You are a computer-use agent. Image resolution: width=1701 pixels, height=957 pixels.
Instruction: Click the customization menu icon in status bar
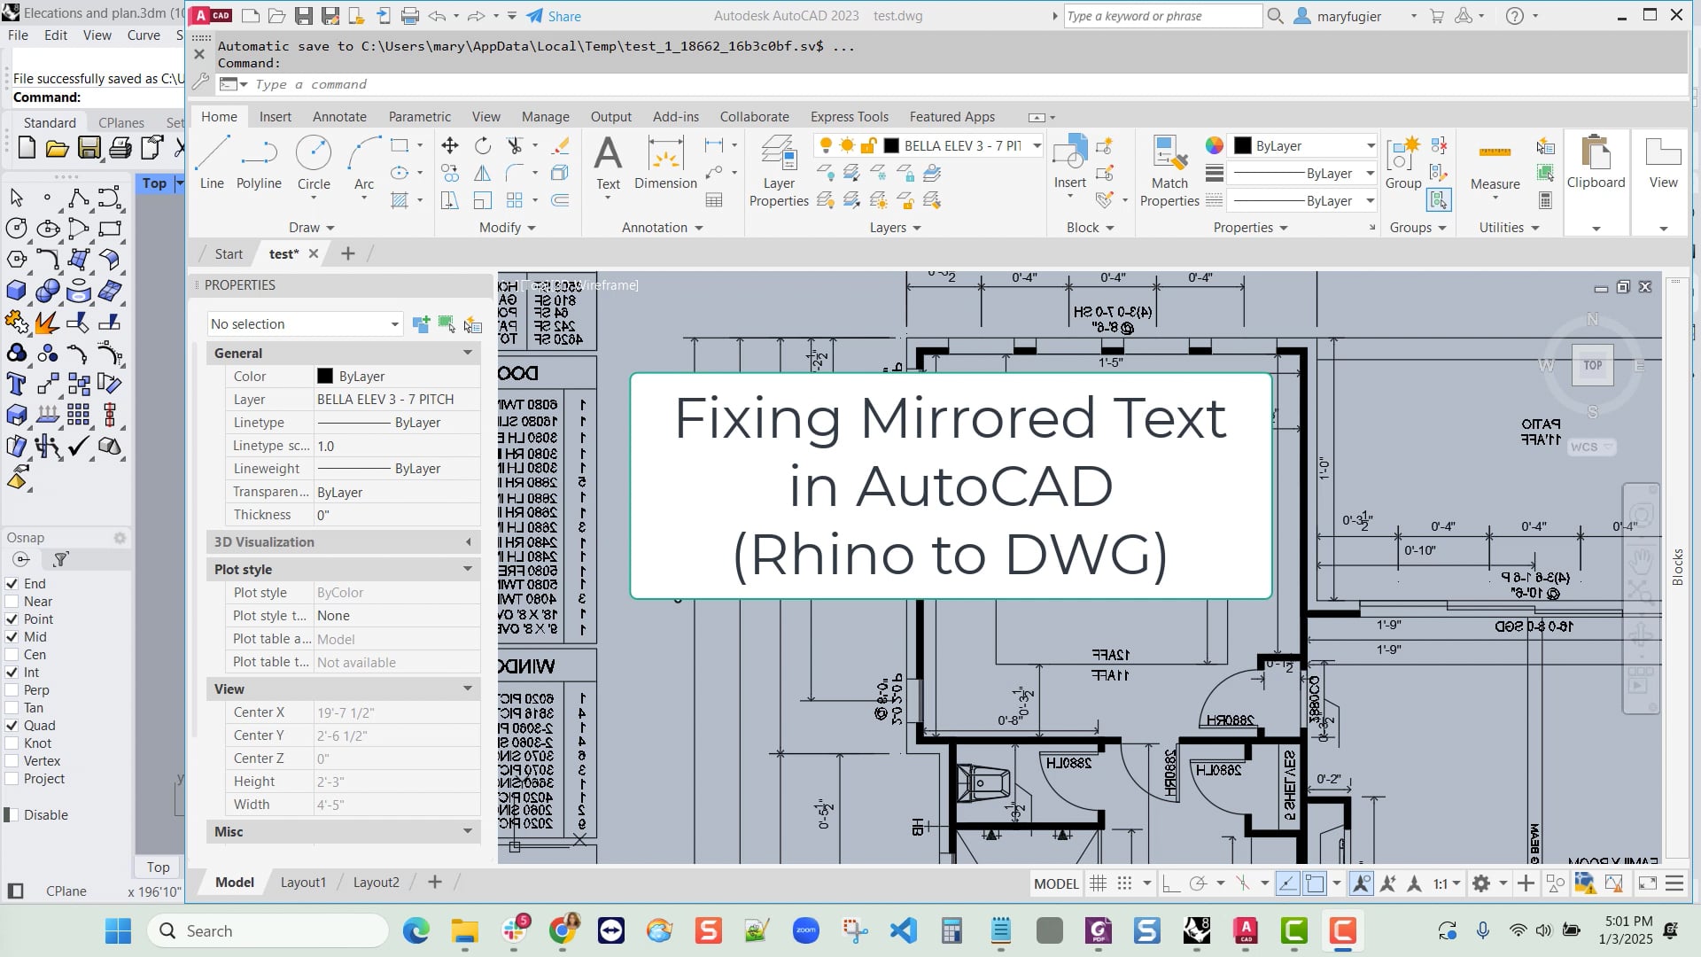[1674, 883]
